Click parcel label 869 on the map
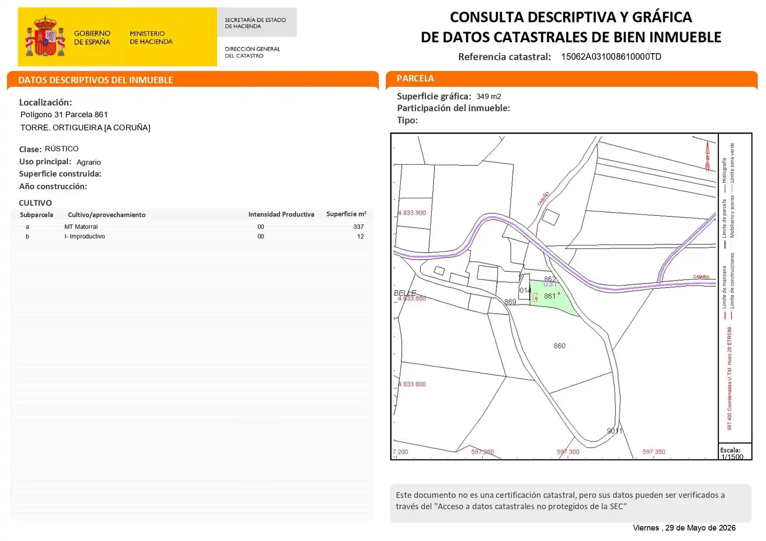The width and height of the screenshot is (766, 541). coord(510,302)
